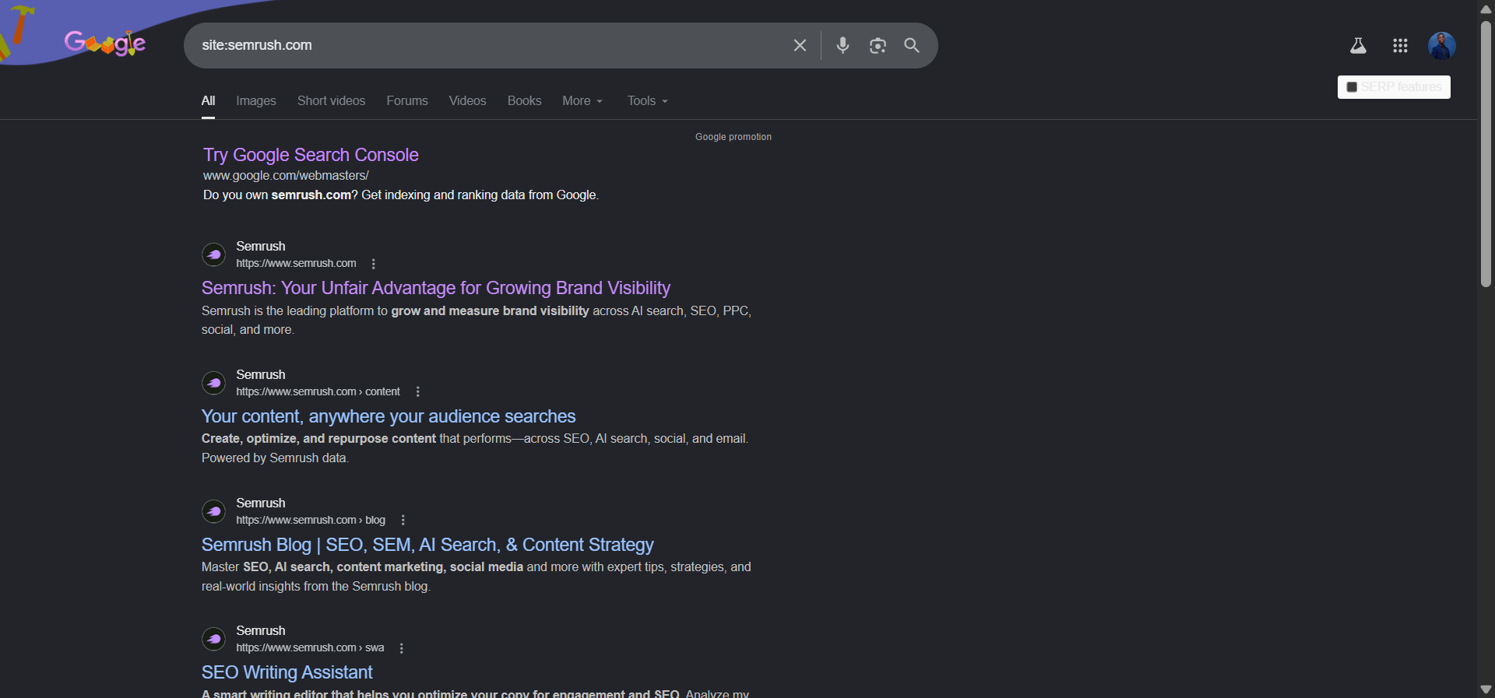The width and height of the screenshot is (1495, 698).
Task: Open three-dot menu for the blog result
Action: coord(403,521)
